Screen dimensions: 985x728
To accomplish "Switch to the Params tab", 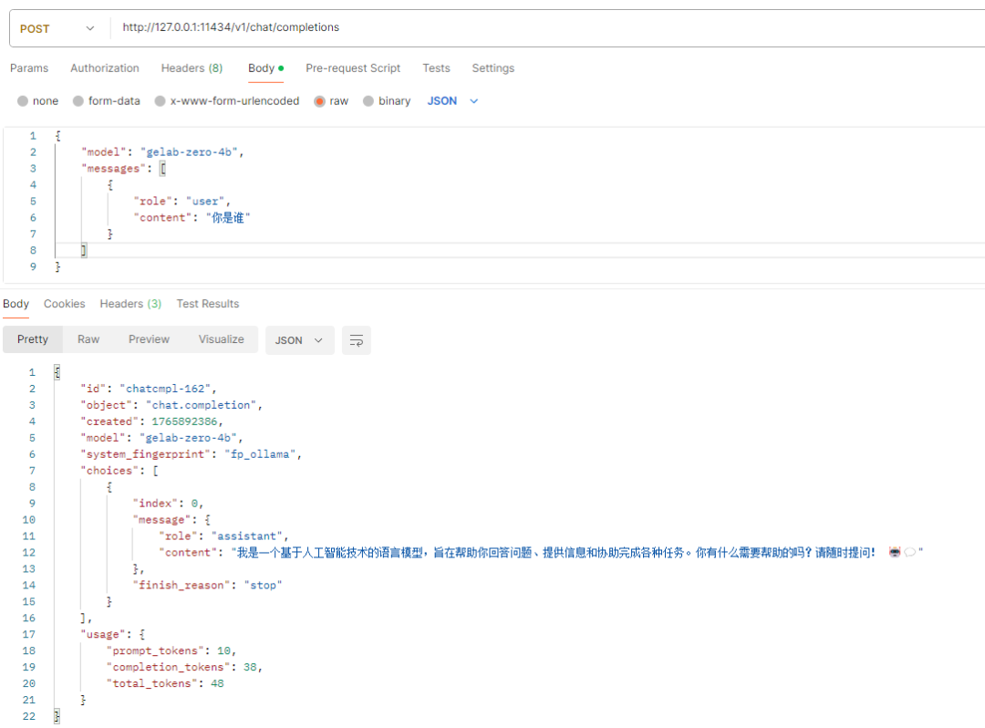I will [x=29, y=68].
